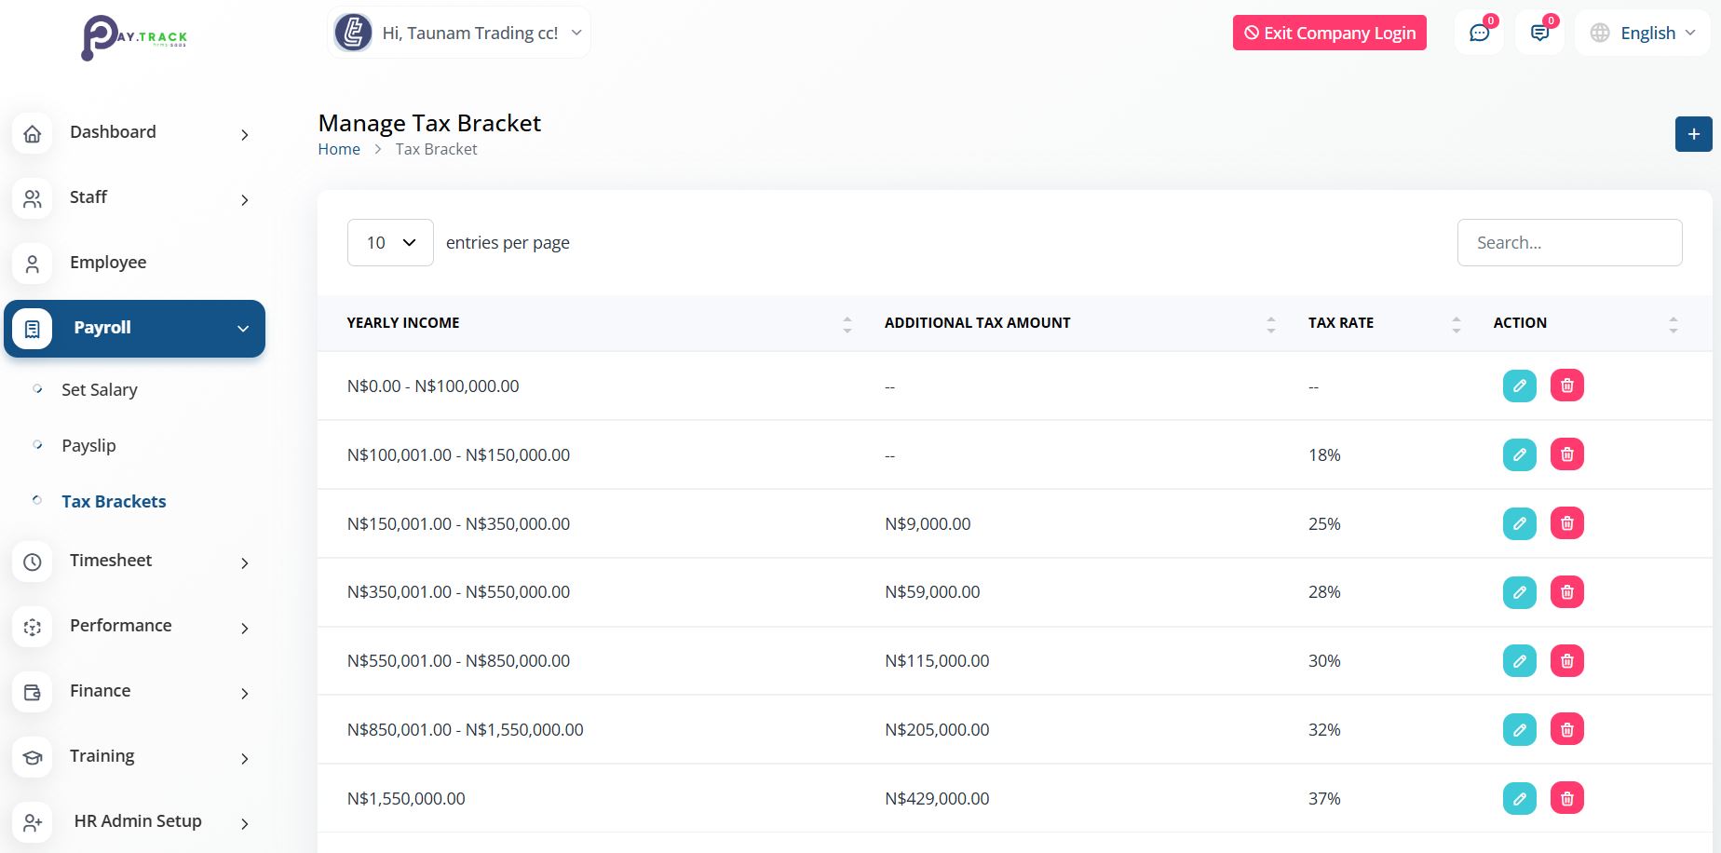The width and height of the screenshot is (1721, 853).
Task: Select Tax Brackets in the sidebar
Action: point(114,501)
